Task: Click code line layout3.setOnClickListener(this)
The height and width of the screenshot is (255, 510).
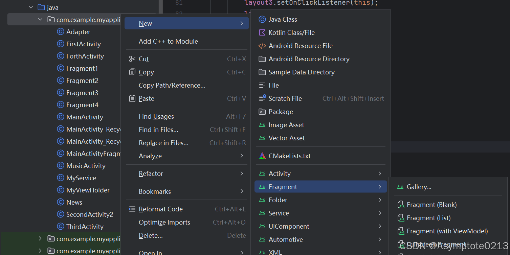Action: tap(311, 3)
